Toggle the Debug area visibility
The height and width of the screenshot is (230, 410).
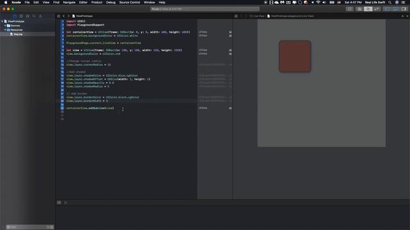point(396,9)
